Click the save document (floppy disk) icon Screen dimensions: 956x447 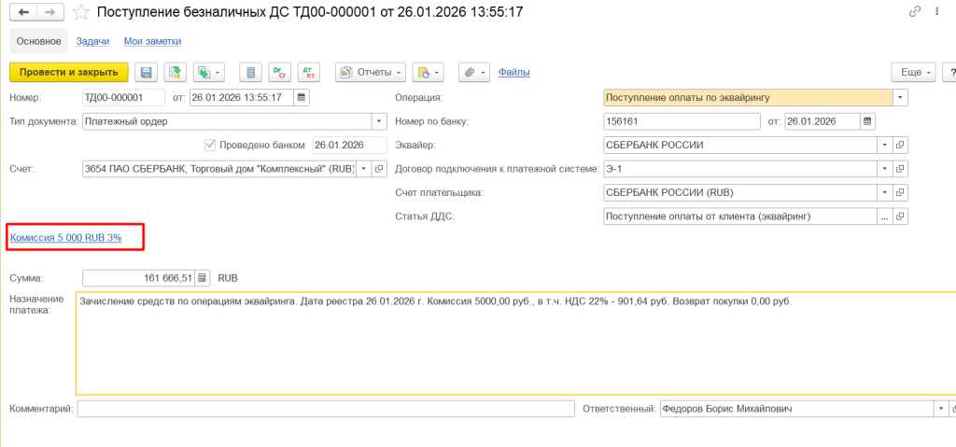(x=146, y=72)
